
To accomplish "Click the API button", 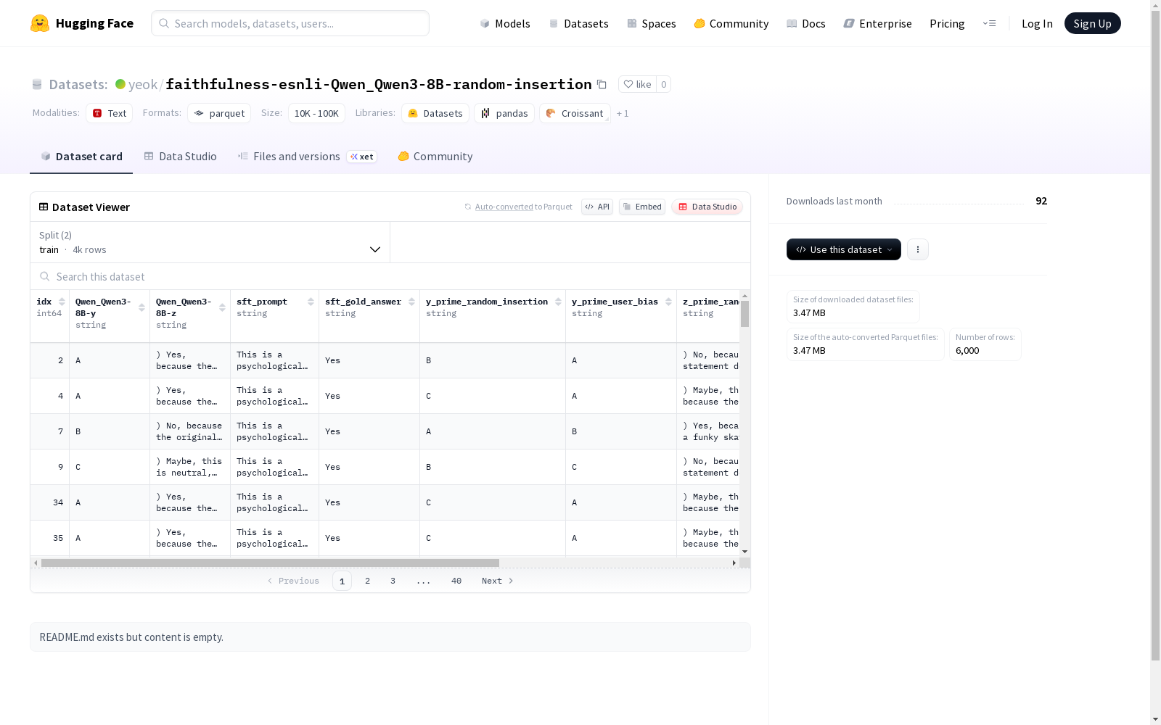I will pos(597,207).
